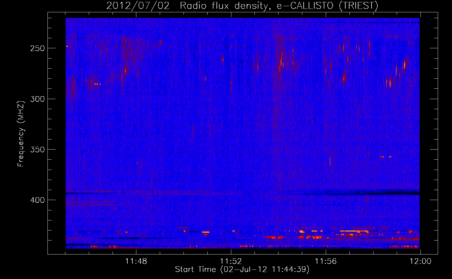Click the 'Frequency (MHZ)' axis label
This screenshot has height=279, width=452.
pos(21,134)
